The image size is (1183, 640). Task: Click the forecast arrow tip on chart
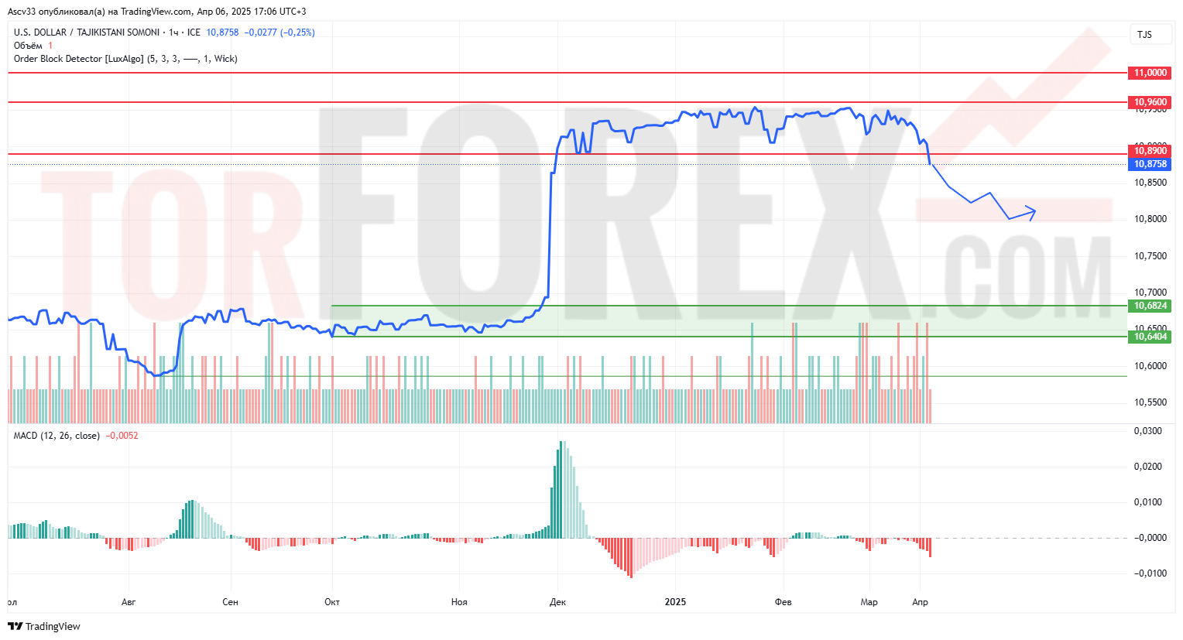coord(1034,210)
